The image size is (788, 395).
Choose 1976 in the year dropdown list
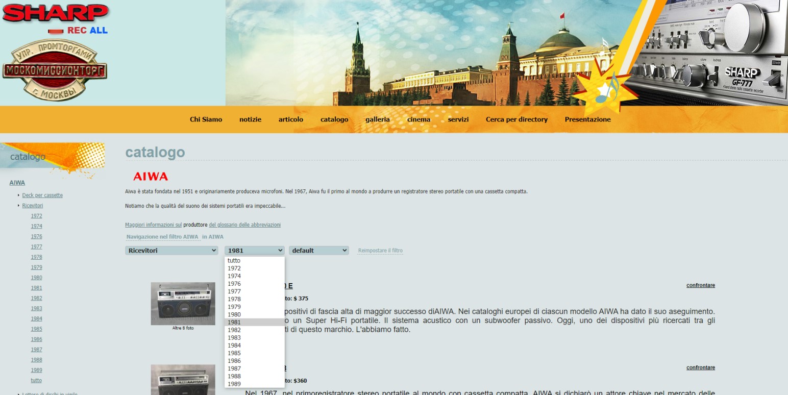pyautogui.click(x=255, y=284)
